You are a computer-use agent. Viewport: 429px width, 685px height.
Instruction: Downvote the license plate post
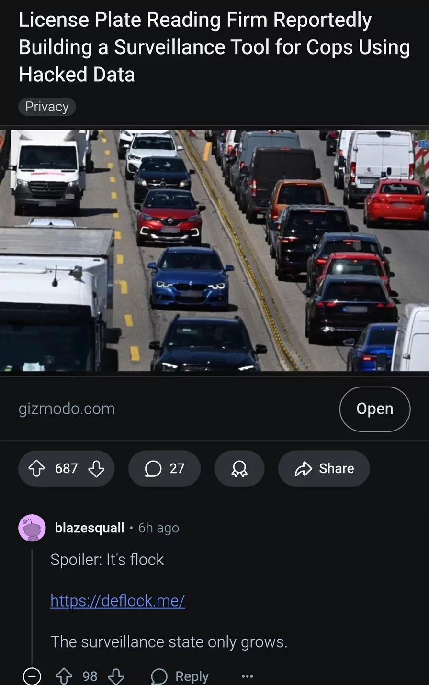tap(96, 468)
